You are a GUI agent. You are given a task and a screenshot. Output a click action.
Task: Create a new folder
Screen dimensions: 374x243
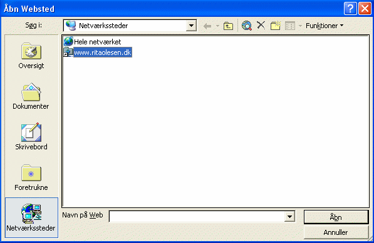pyautogui.click(x=276, y=26)
